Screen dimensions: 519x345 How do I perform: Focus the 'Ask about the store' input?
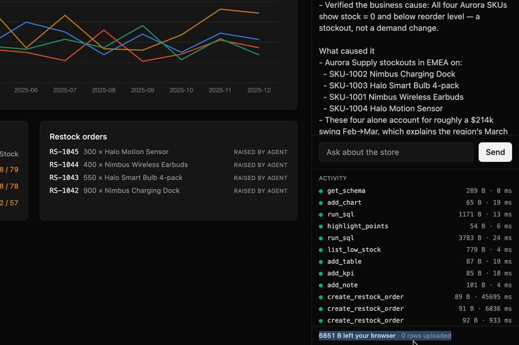point(396,152)
